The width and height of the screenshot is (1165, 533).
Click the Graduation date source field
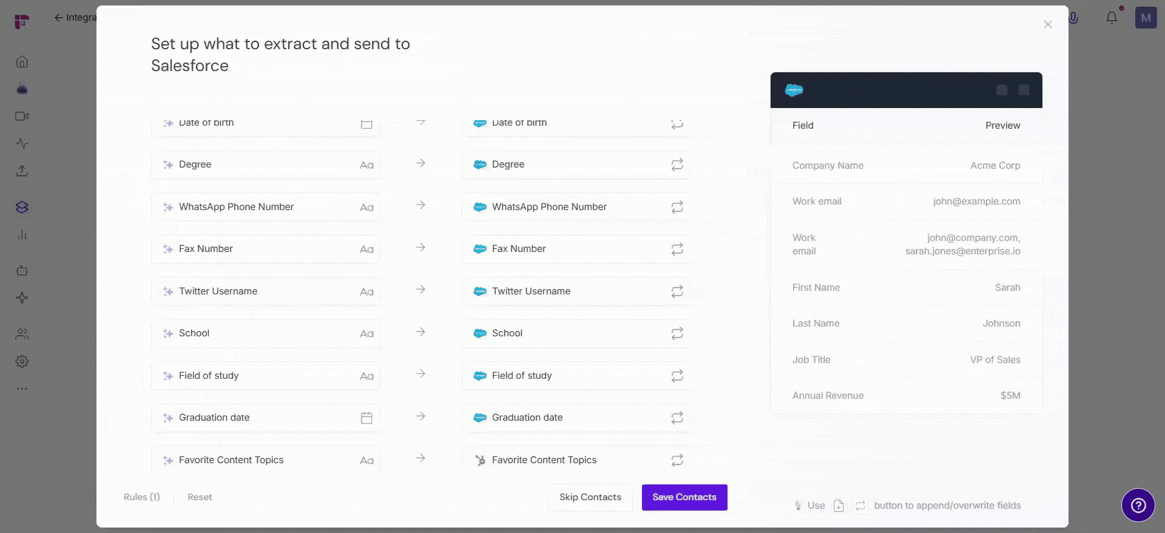[x=265, y=418]
